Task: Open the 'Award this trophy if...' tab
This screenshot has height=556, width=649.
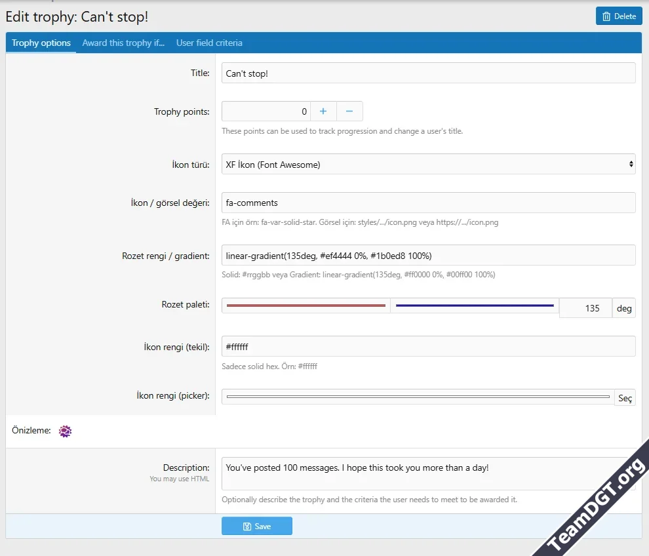Action: point(123,43)
